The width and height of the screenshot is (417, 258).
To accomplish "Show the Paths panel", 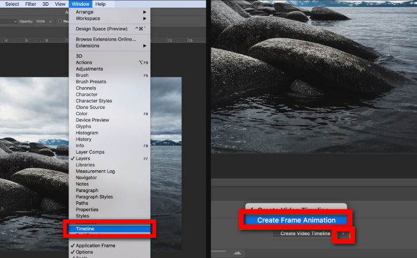I will [x=110, y=203].
